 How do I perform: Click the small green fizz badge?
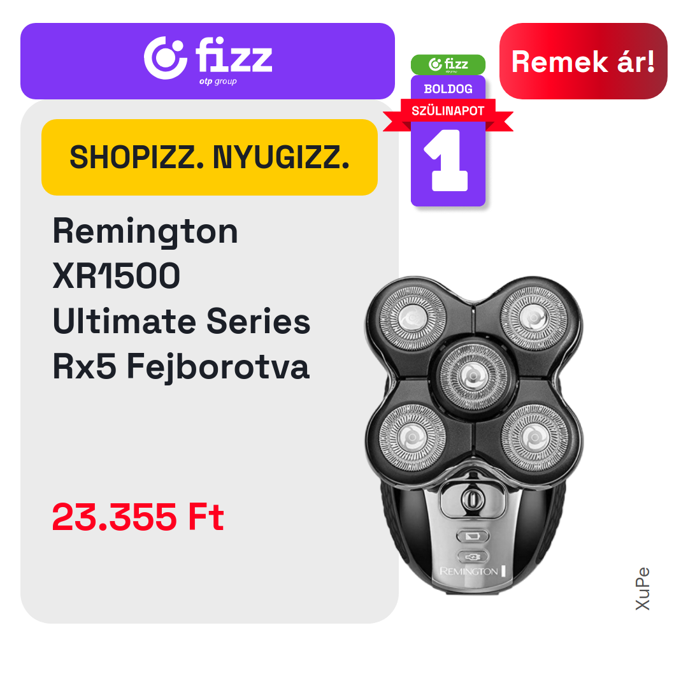pos(448,64)
